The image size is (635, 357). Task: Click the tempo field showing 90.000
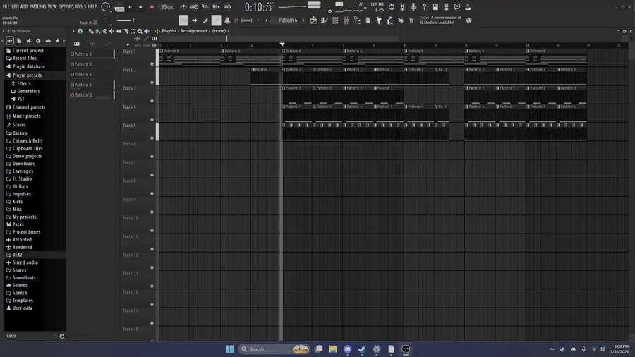(x=167, y=7)
